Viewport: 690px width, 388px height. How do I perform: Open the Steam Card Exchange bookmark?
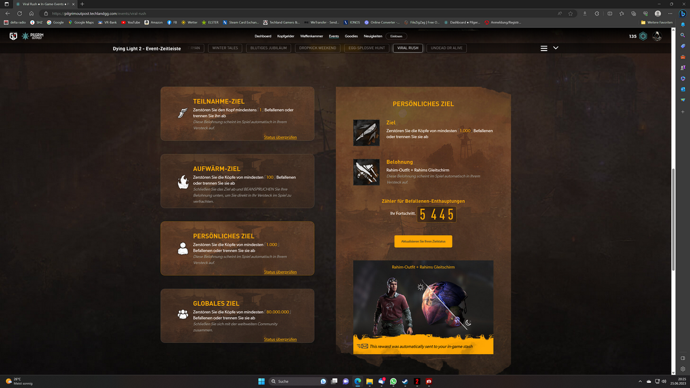coord(241,22)
